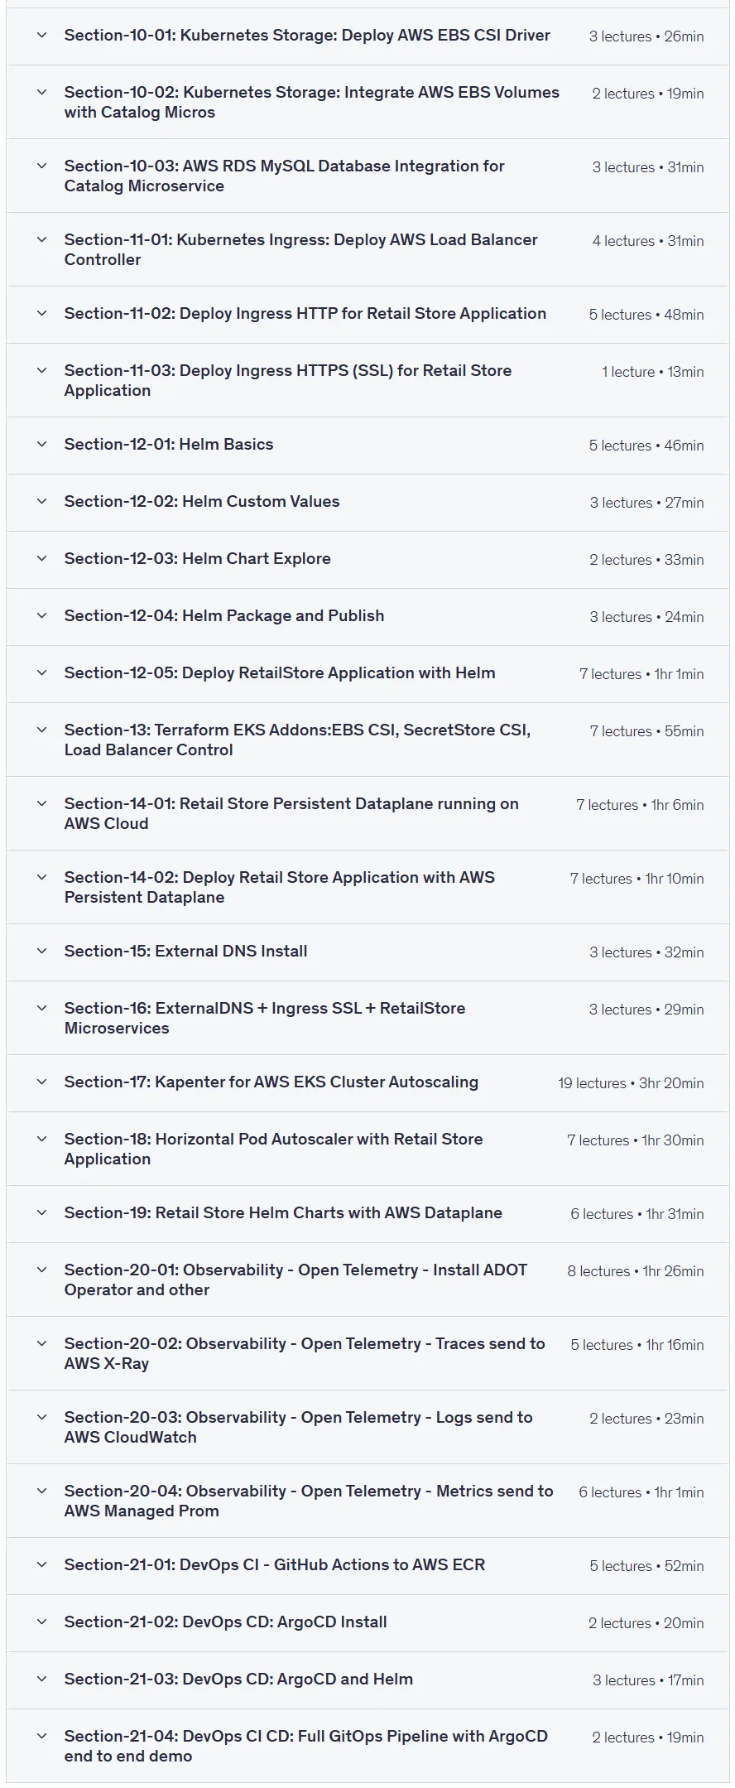The width and height of the screenshot is (735, 1788).
Task: Click '5 lectures • 46min' text
Action: [646, 446]
